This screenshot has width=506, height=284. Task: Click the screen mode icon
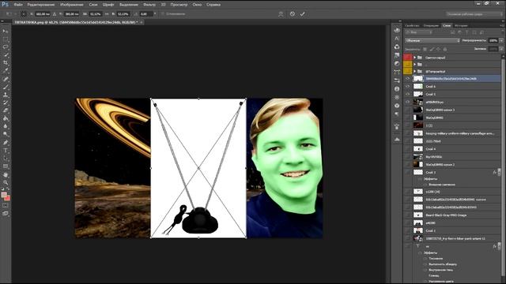click(6, 214)
